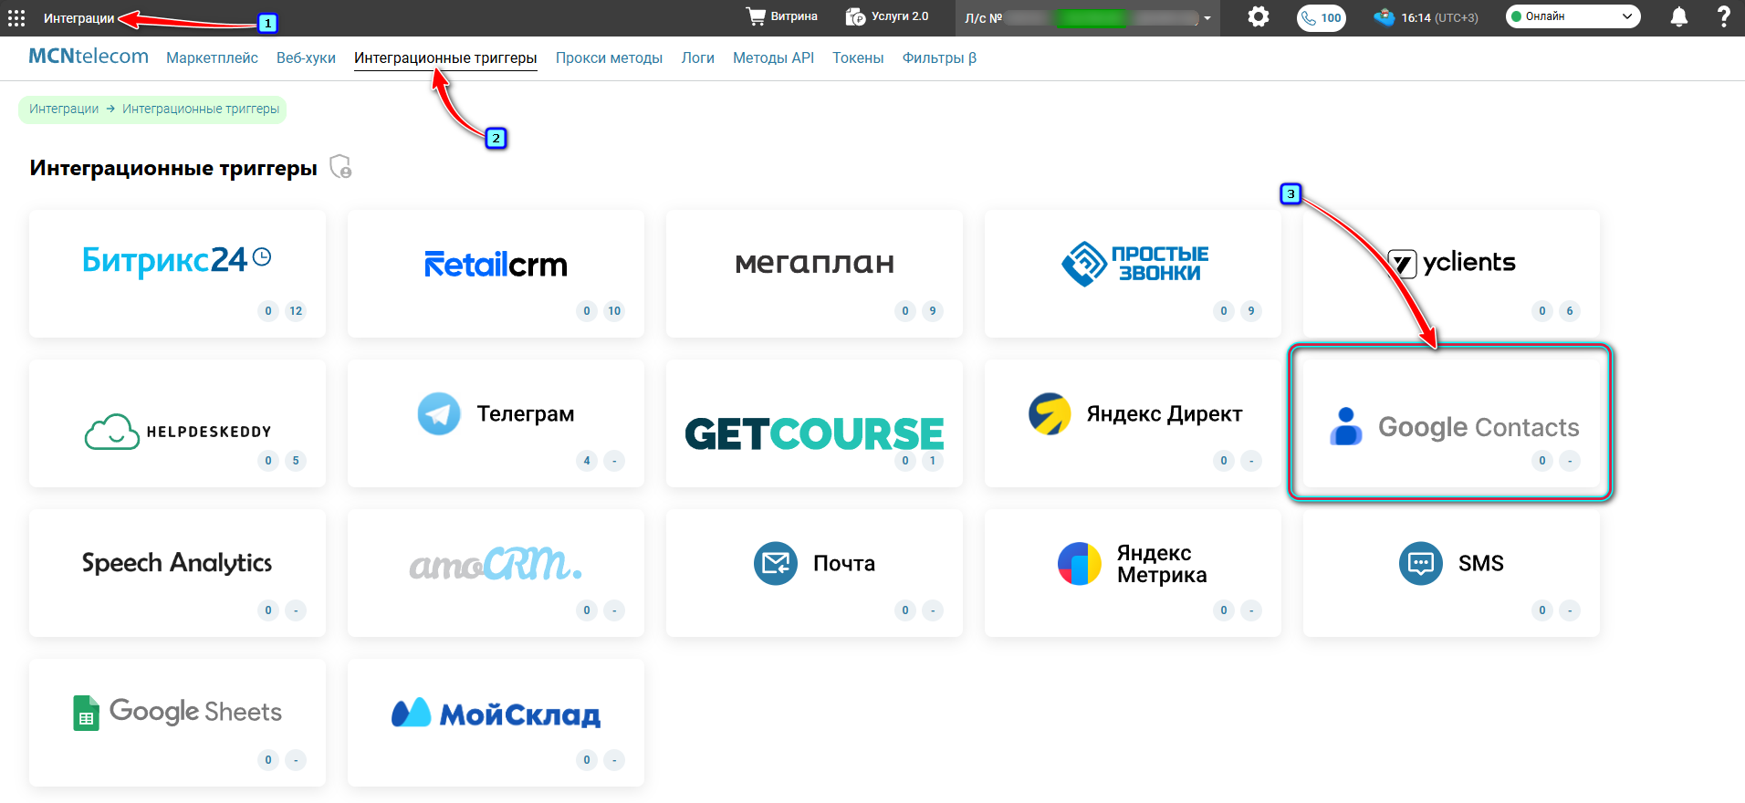Click the phone balance 100 badge

1322,17
